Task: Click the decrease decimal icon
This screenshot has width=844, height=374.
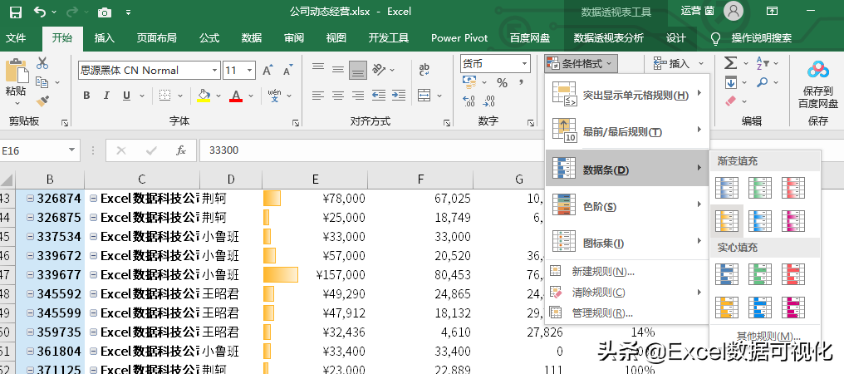Action: pyautogui.click(x=488, y=101)
